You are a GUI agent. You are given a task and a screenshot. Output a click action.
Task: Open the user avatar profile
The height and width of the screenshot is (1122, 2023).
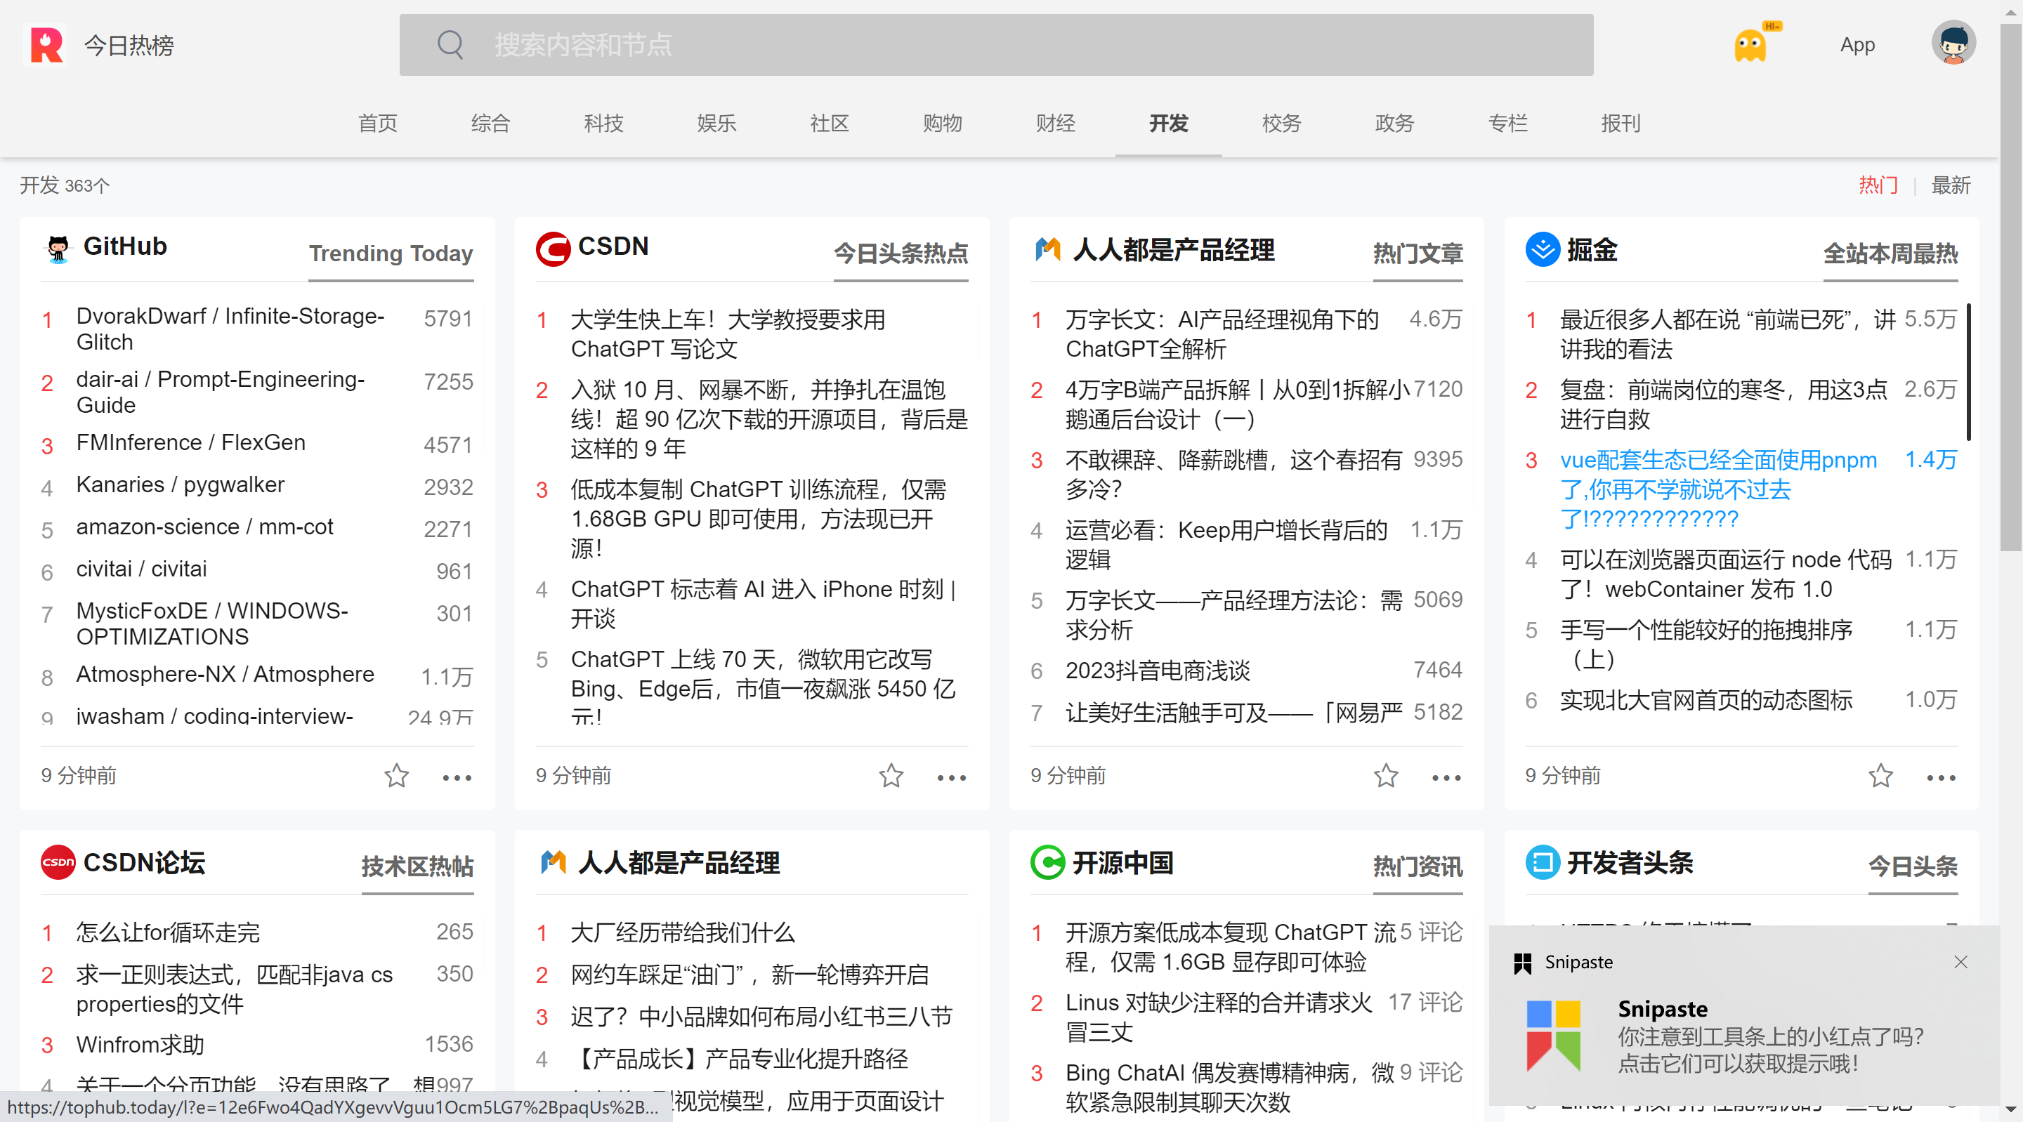[1953, 44]
